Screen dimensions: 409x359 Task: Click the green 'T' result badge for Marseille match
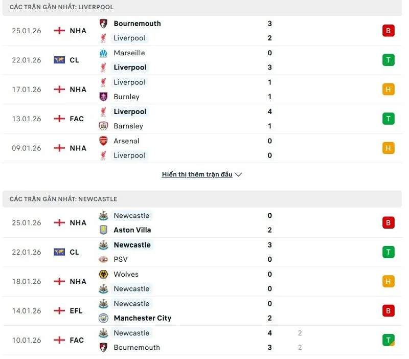(x=389, y=60)
